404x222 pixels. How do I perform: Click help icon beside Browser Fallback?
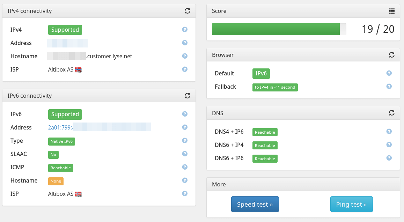[x=389, y=87]
